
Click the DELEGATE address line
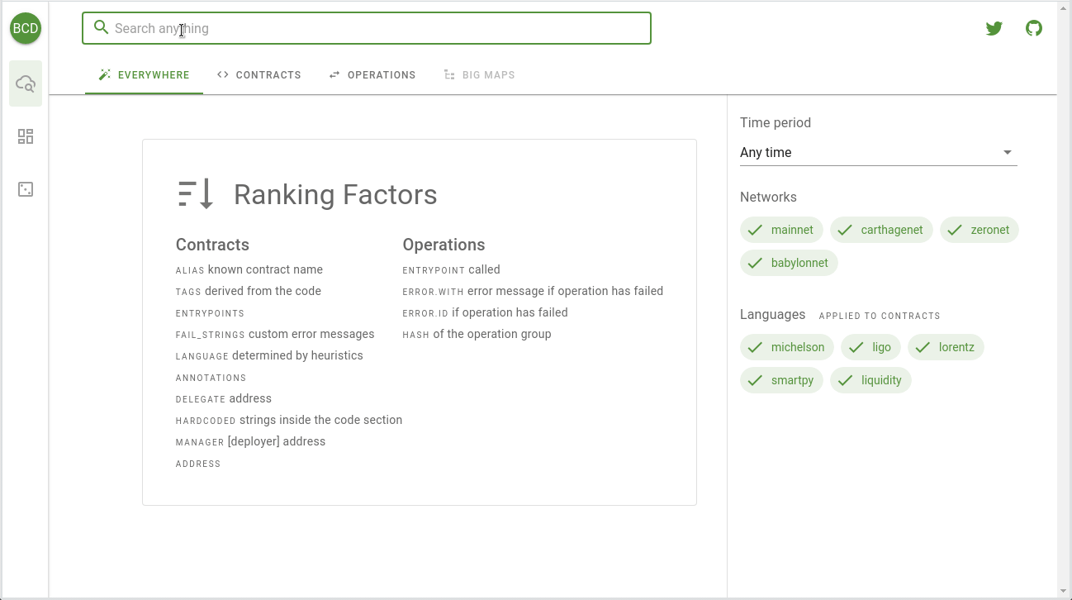point(224,398)
